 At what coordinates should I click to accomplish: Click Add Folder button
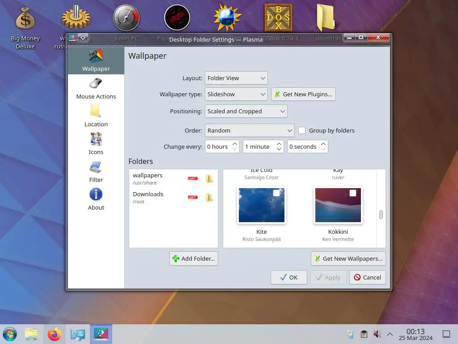pos(194,258)
